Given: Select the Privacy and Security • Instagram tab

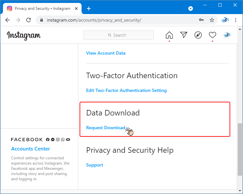Looking at the screenshot, I should pyautogui.click(x=42, y=9).
